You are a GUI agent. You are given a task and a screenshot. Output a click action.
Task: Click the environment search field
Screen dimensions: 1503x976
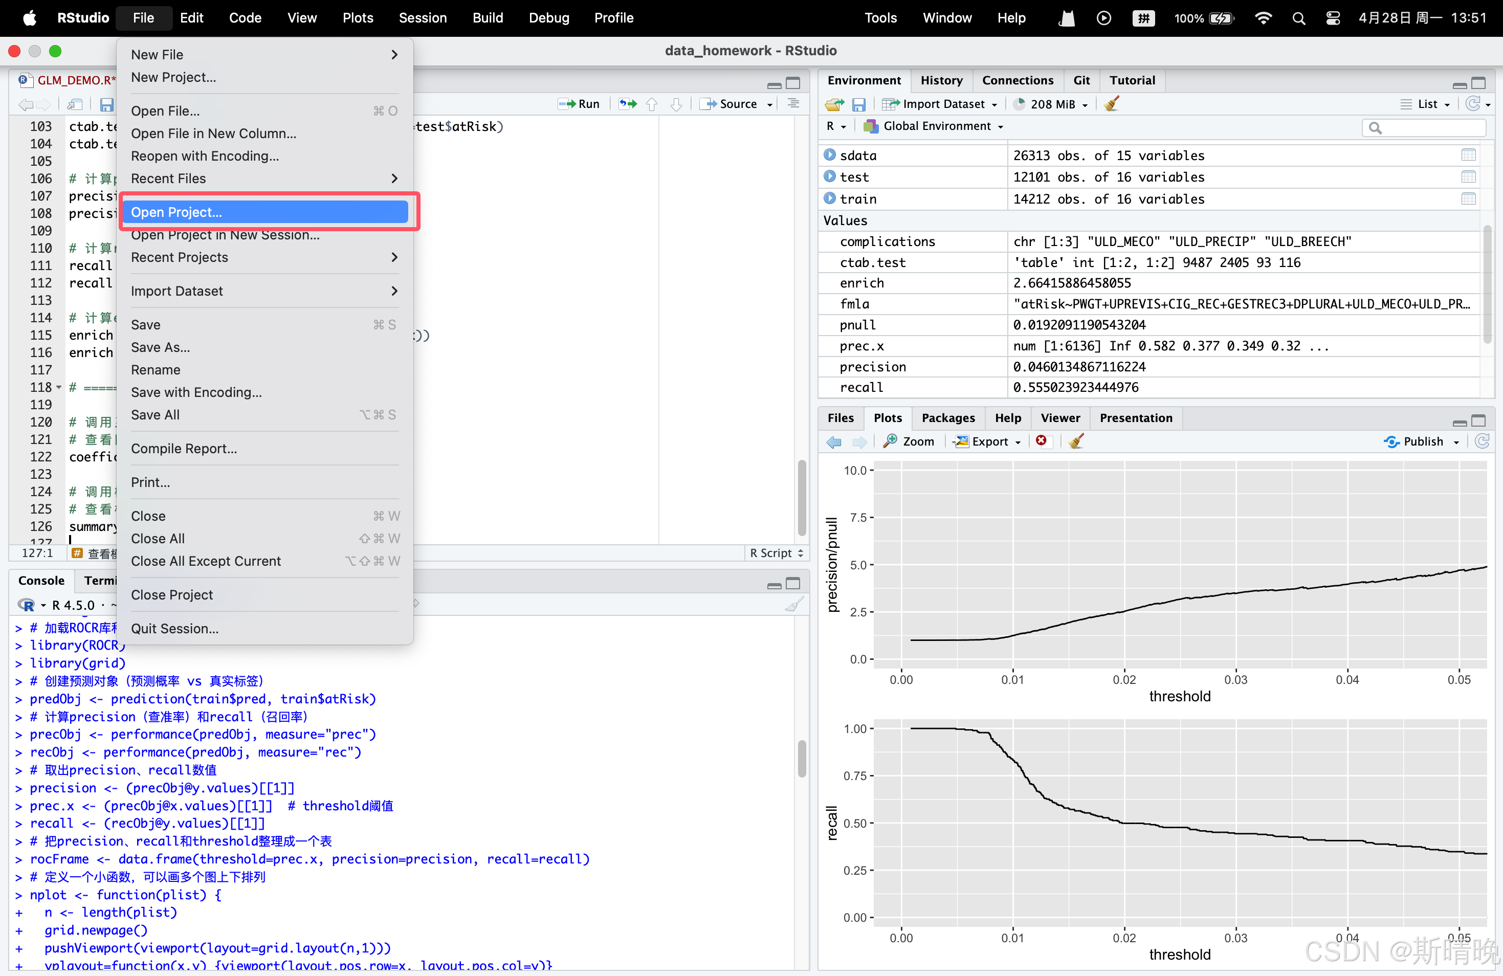(x=1428, y=128)
